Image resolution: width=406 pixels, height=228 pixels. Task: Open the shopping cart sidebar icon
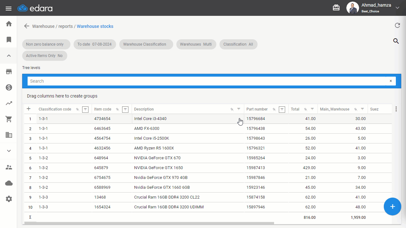(9, 119)
